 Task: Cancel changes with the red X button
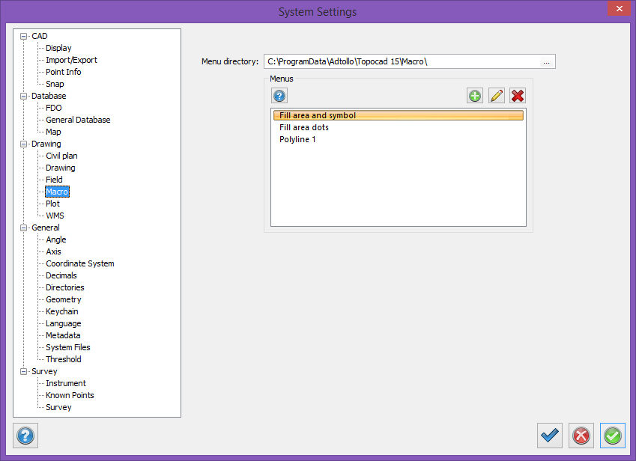pos(581,435)
